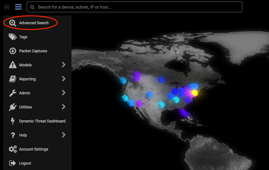Focus the device search field
Image resolution: width=269 pixels, height=170 pixels.
(134, 7)
